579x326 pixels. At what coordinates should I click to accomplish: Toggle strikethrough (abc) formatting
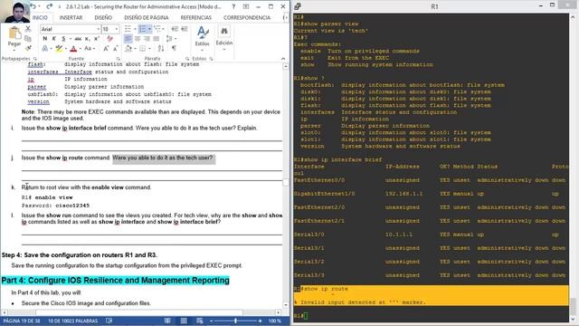tap(78, 38)
